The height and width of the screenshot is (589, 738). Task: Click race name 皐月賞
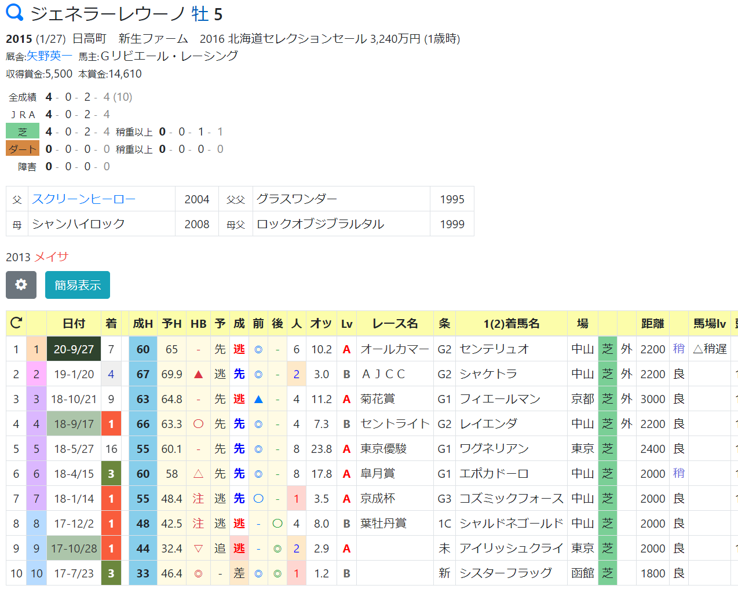pyautogui.click(x=378, y=473)
